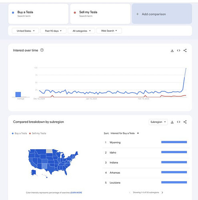This screenshot has height=200, width=198.
Task: Download the subregion breakdown data
Action: 172,122
